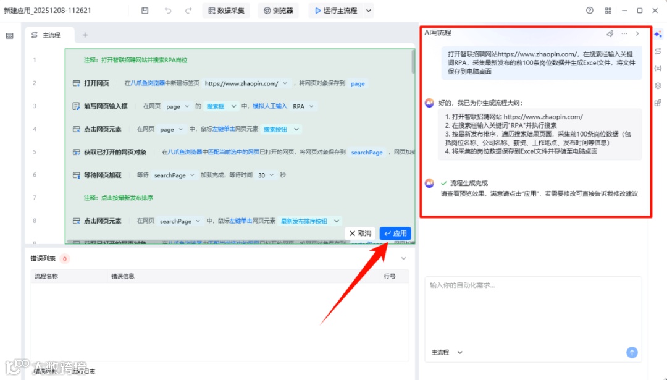Run the flow with 运行主流程
The image size is (667, 380).
336,11
